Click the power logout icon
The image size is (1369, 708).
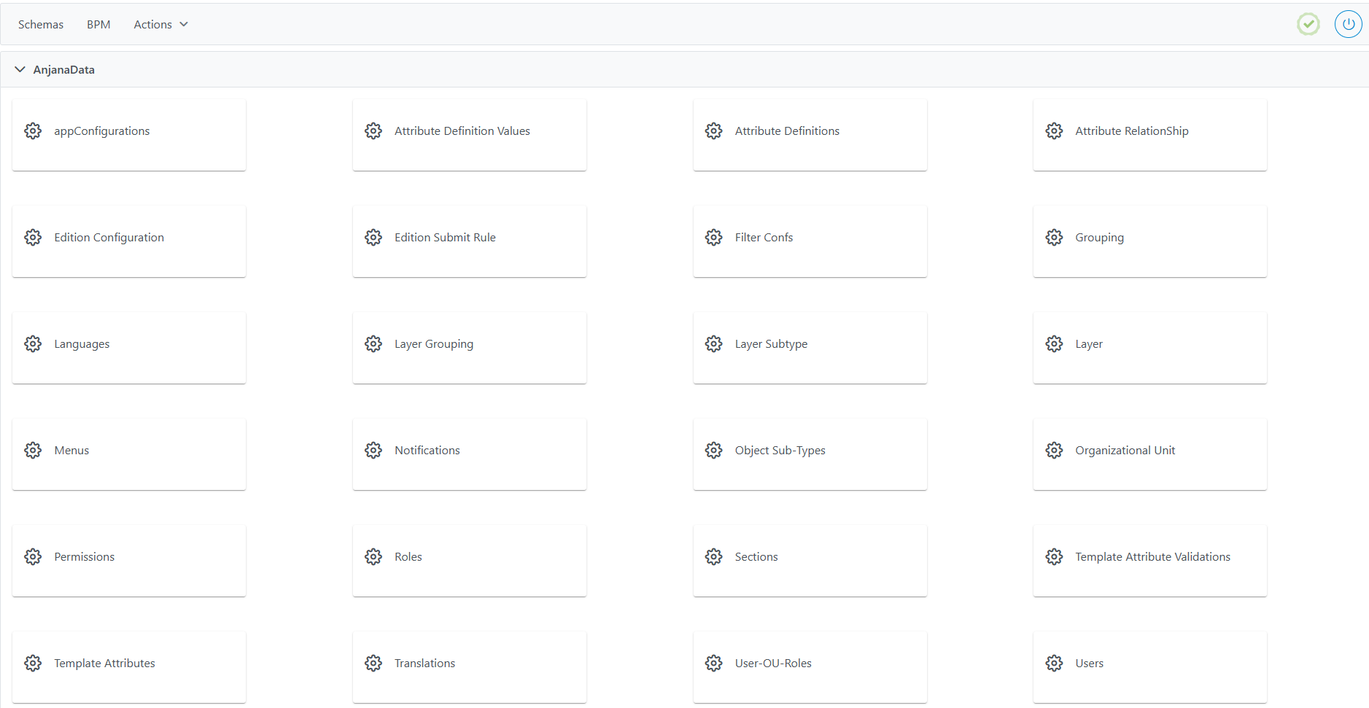[1348, 24]
